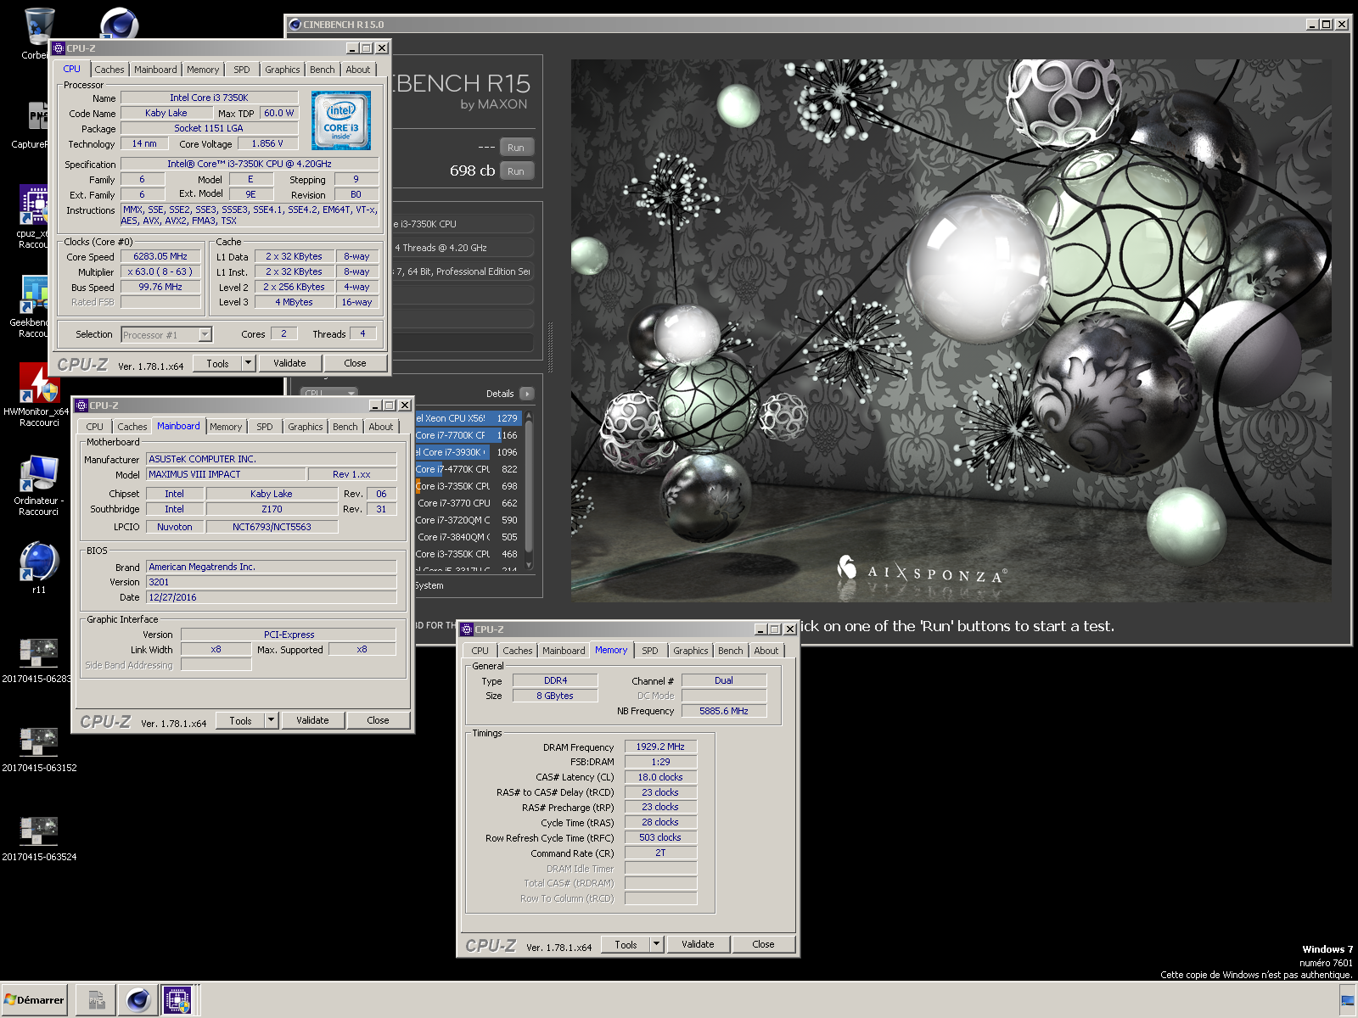
Task: Click the ranking scrollbar down arrow
Action: 529,565
